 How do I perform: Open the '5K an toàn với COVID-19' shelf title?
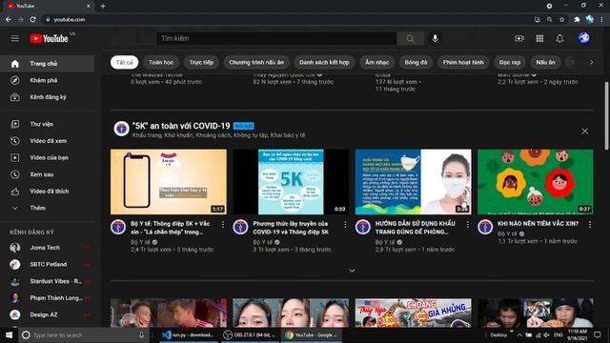[x=181, y=126]
